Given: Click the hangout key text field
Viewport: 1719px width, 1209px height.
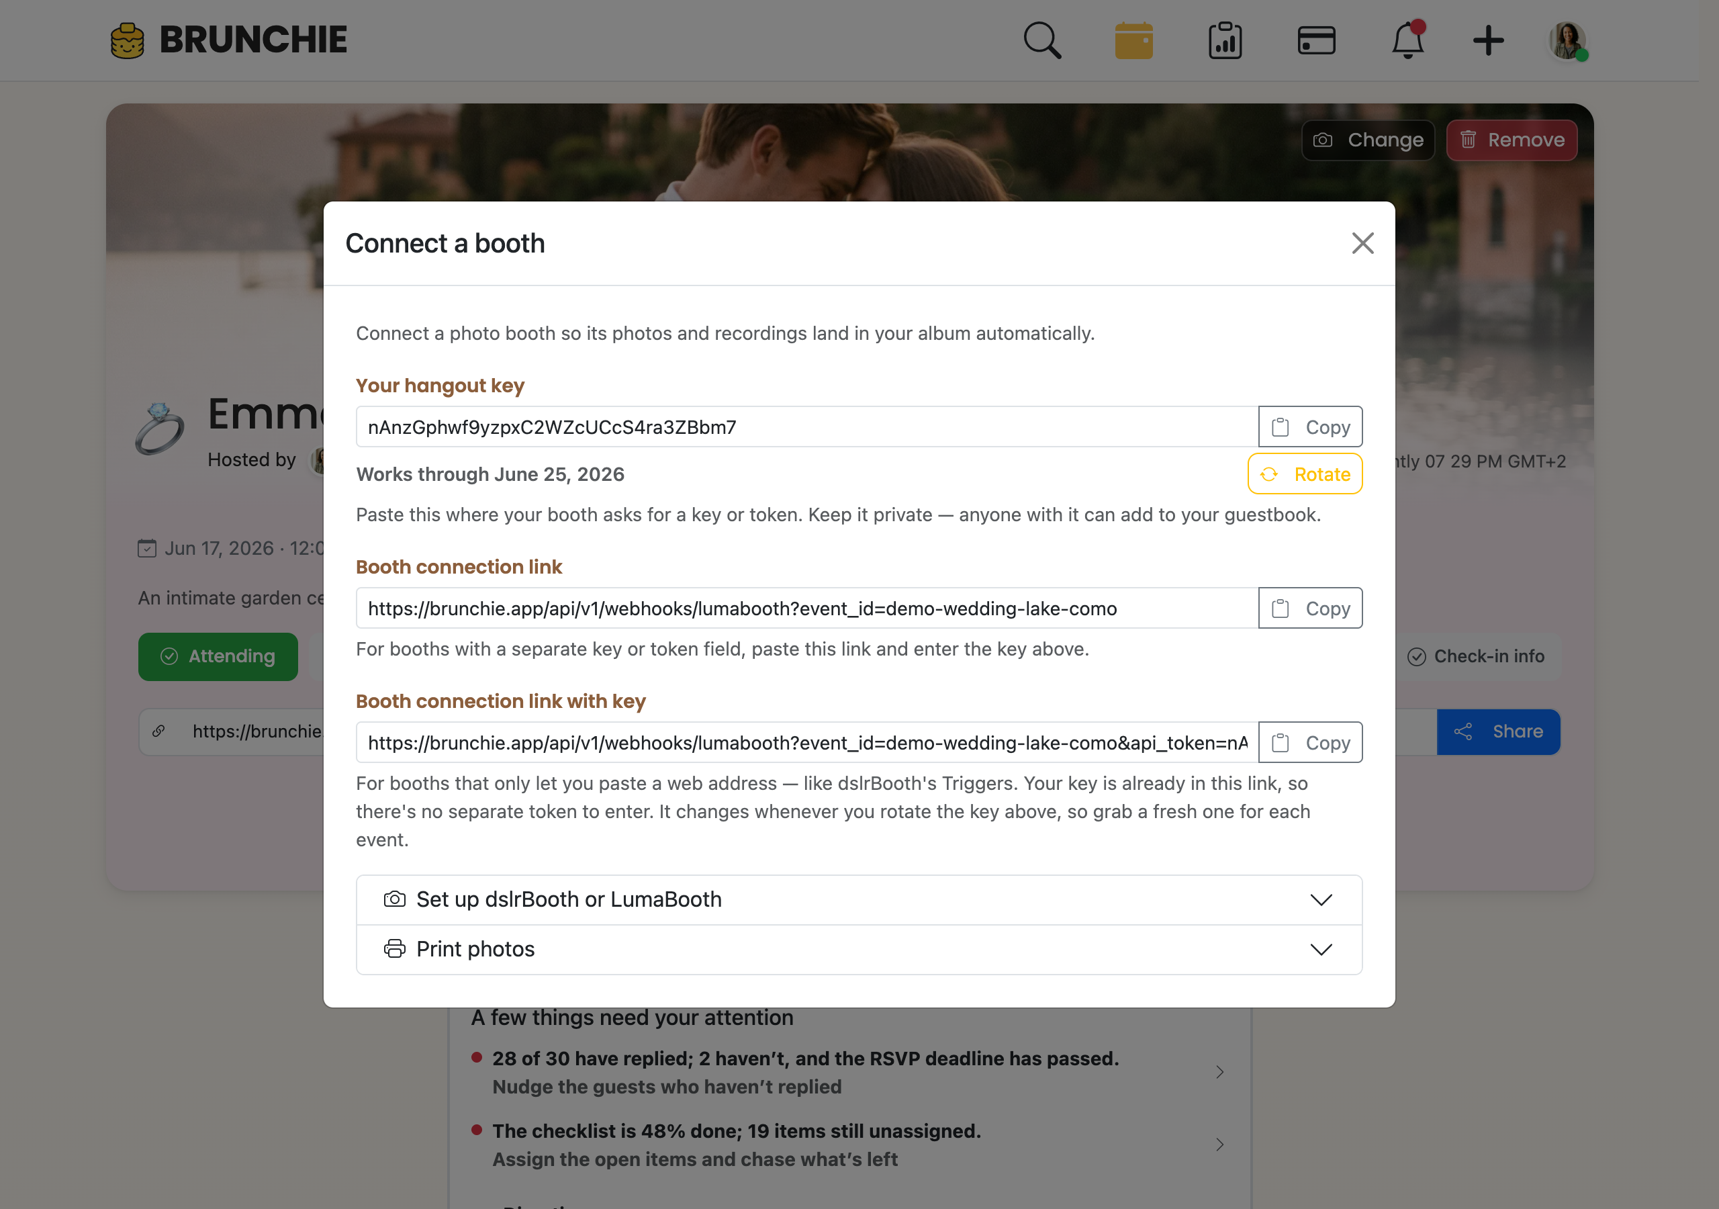Looking at the screenshot, I should click(807, 427).
